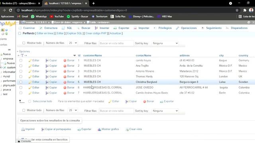
Task: Open the Examinar tab
Action: point(27,28)
